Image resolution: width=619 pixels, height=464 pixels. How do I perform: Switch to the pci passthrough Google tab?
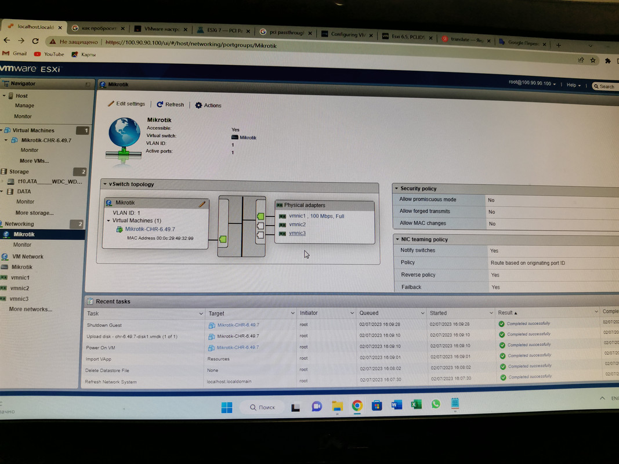tap(286, 32)
